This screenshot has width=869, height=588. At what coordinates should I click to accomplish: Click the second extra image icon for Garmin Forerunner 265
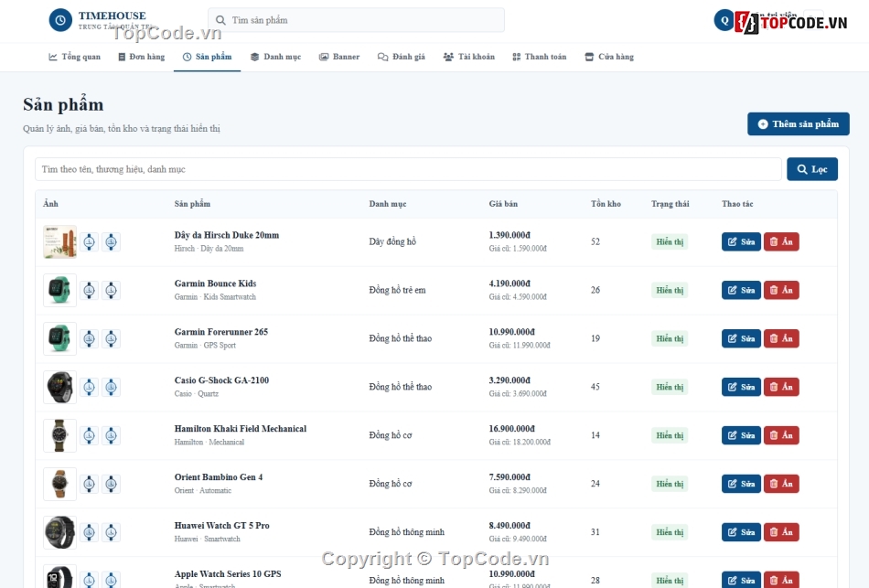pos(111,338)
